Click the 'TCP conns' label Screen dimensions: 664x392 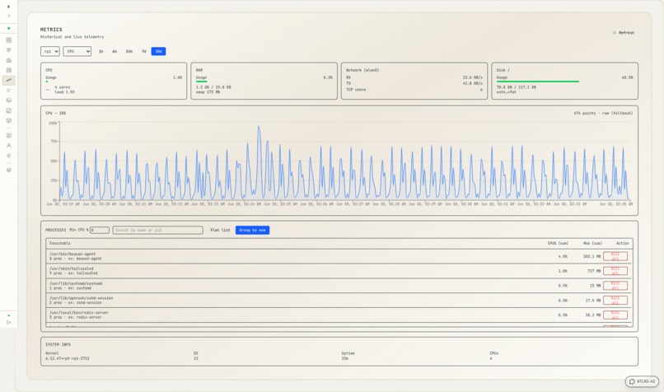[x=356, y=90]
